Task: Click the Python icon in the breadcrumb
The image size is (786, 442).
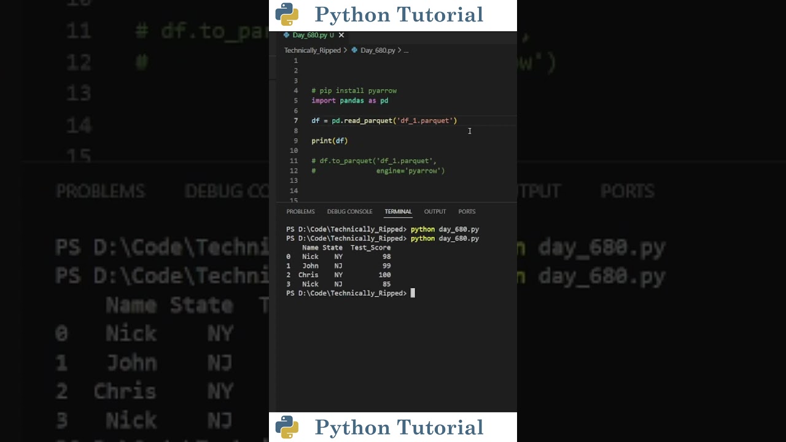Action: point(354,50)
